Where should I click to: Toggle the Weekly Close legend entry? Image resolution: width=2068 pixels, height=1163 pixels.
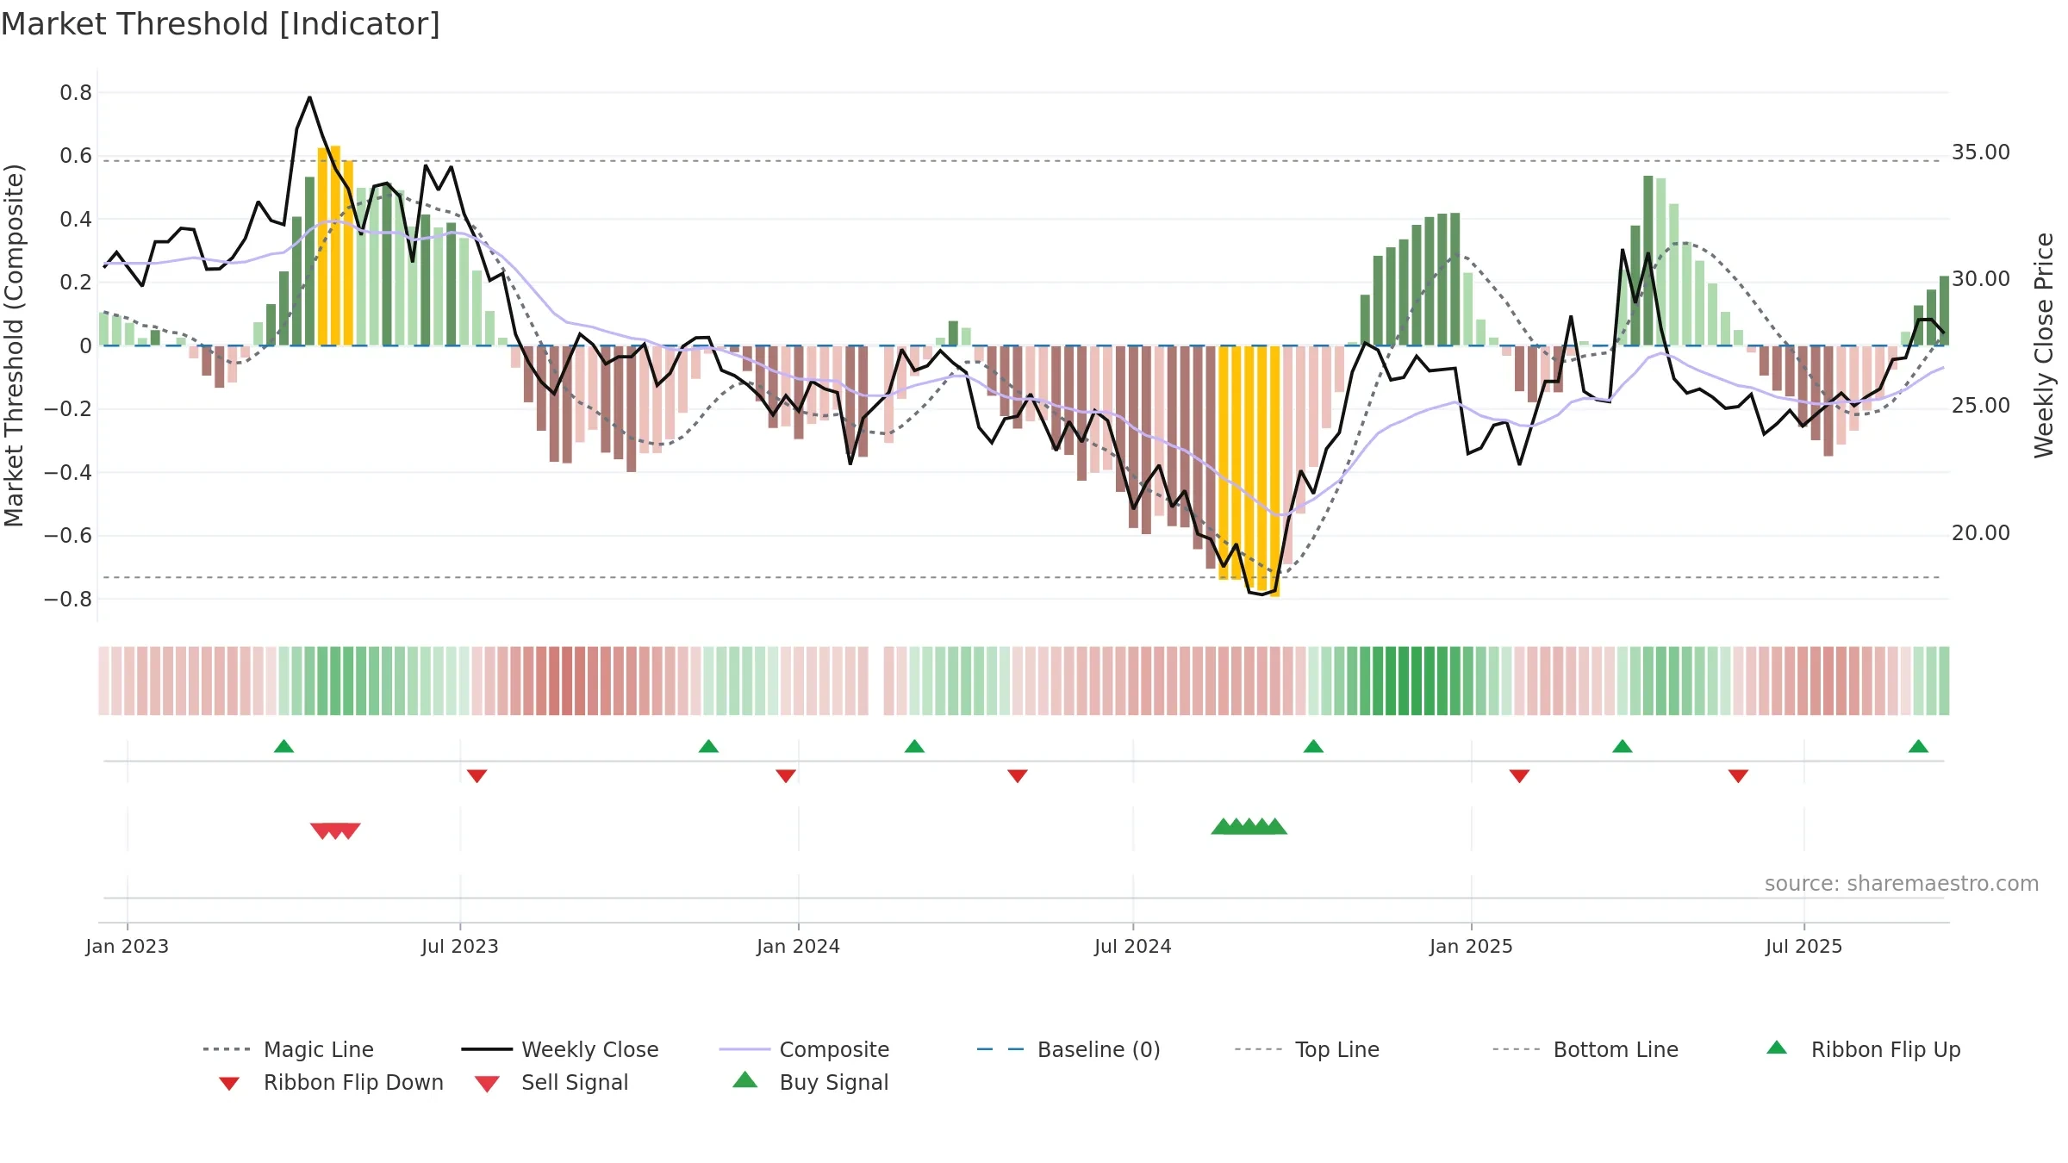pos(560,1049)
